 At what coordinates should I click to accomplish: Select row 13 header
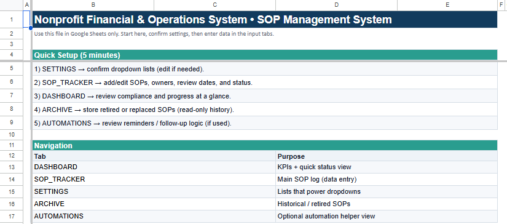(12, 167)
